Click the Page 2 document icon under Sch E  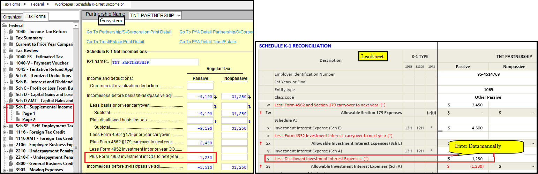click(18, 120)
